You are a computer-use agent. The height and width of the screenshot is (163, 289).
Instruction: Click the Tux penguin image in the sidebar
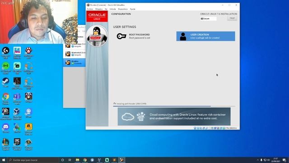tap(97, 36)
